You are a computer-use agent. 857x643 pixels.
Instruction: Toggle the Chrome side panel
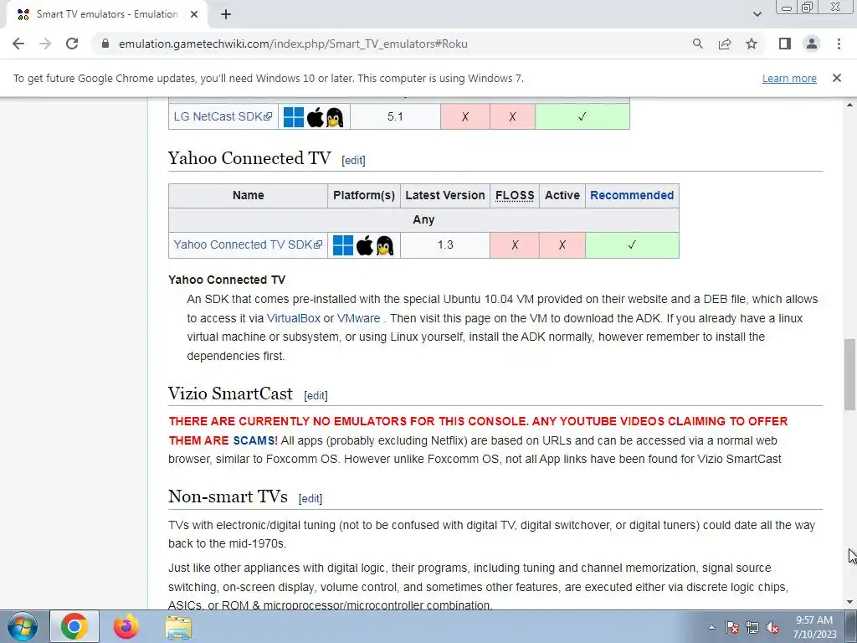(785, 44)
